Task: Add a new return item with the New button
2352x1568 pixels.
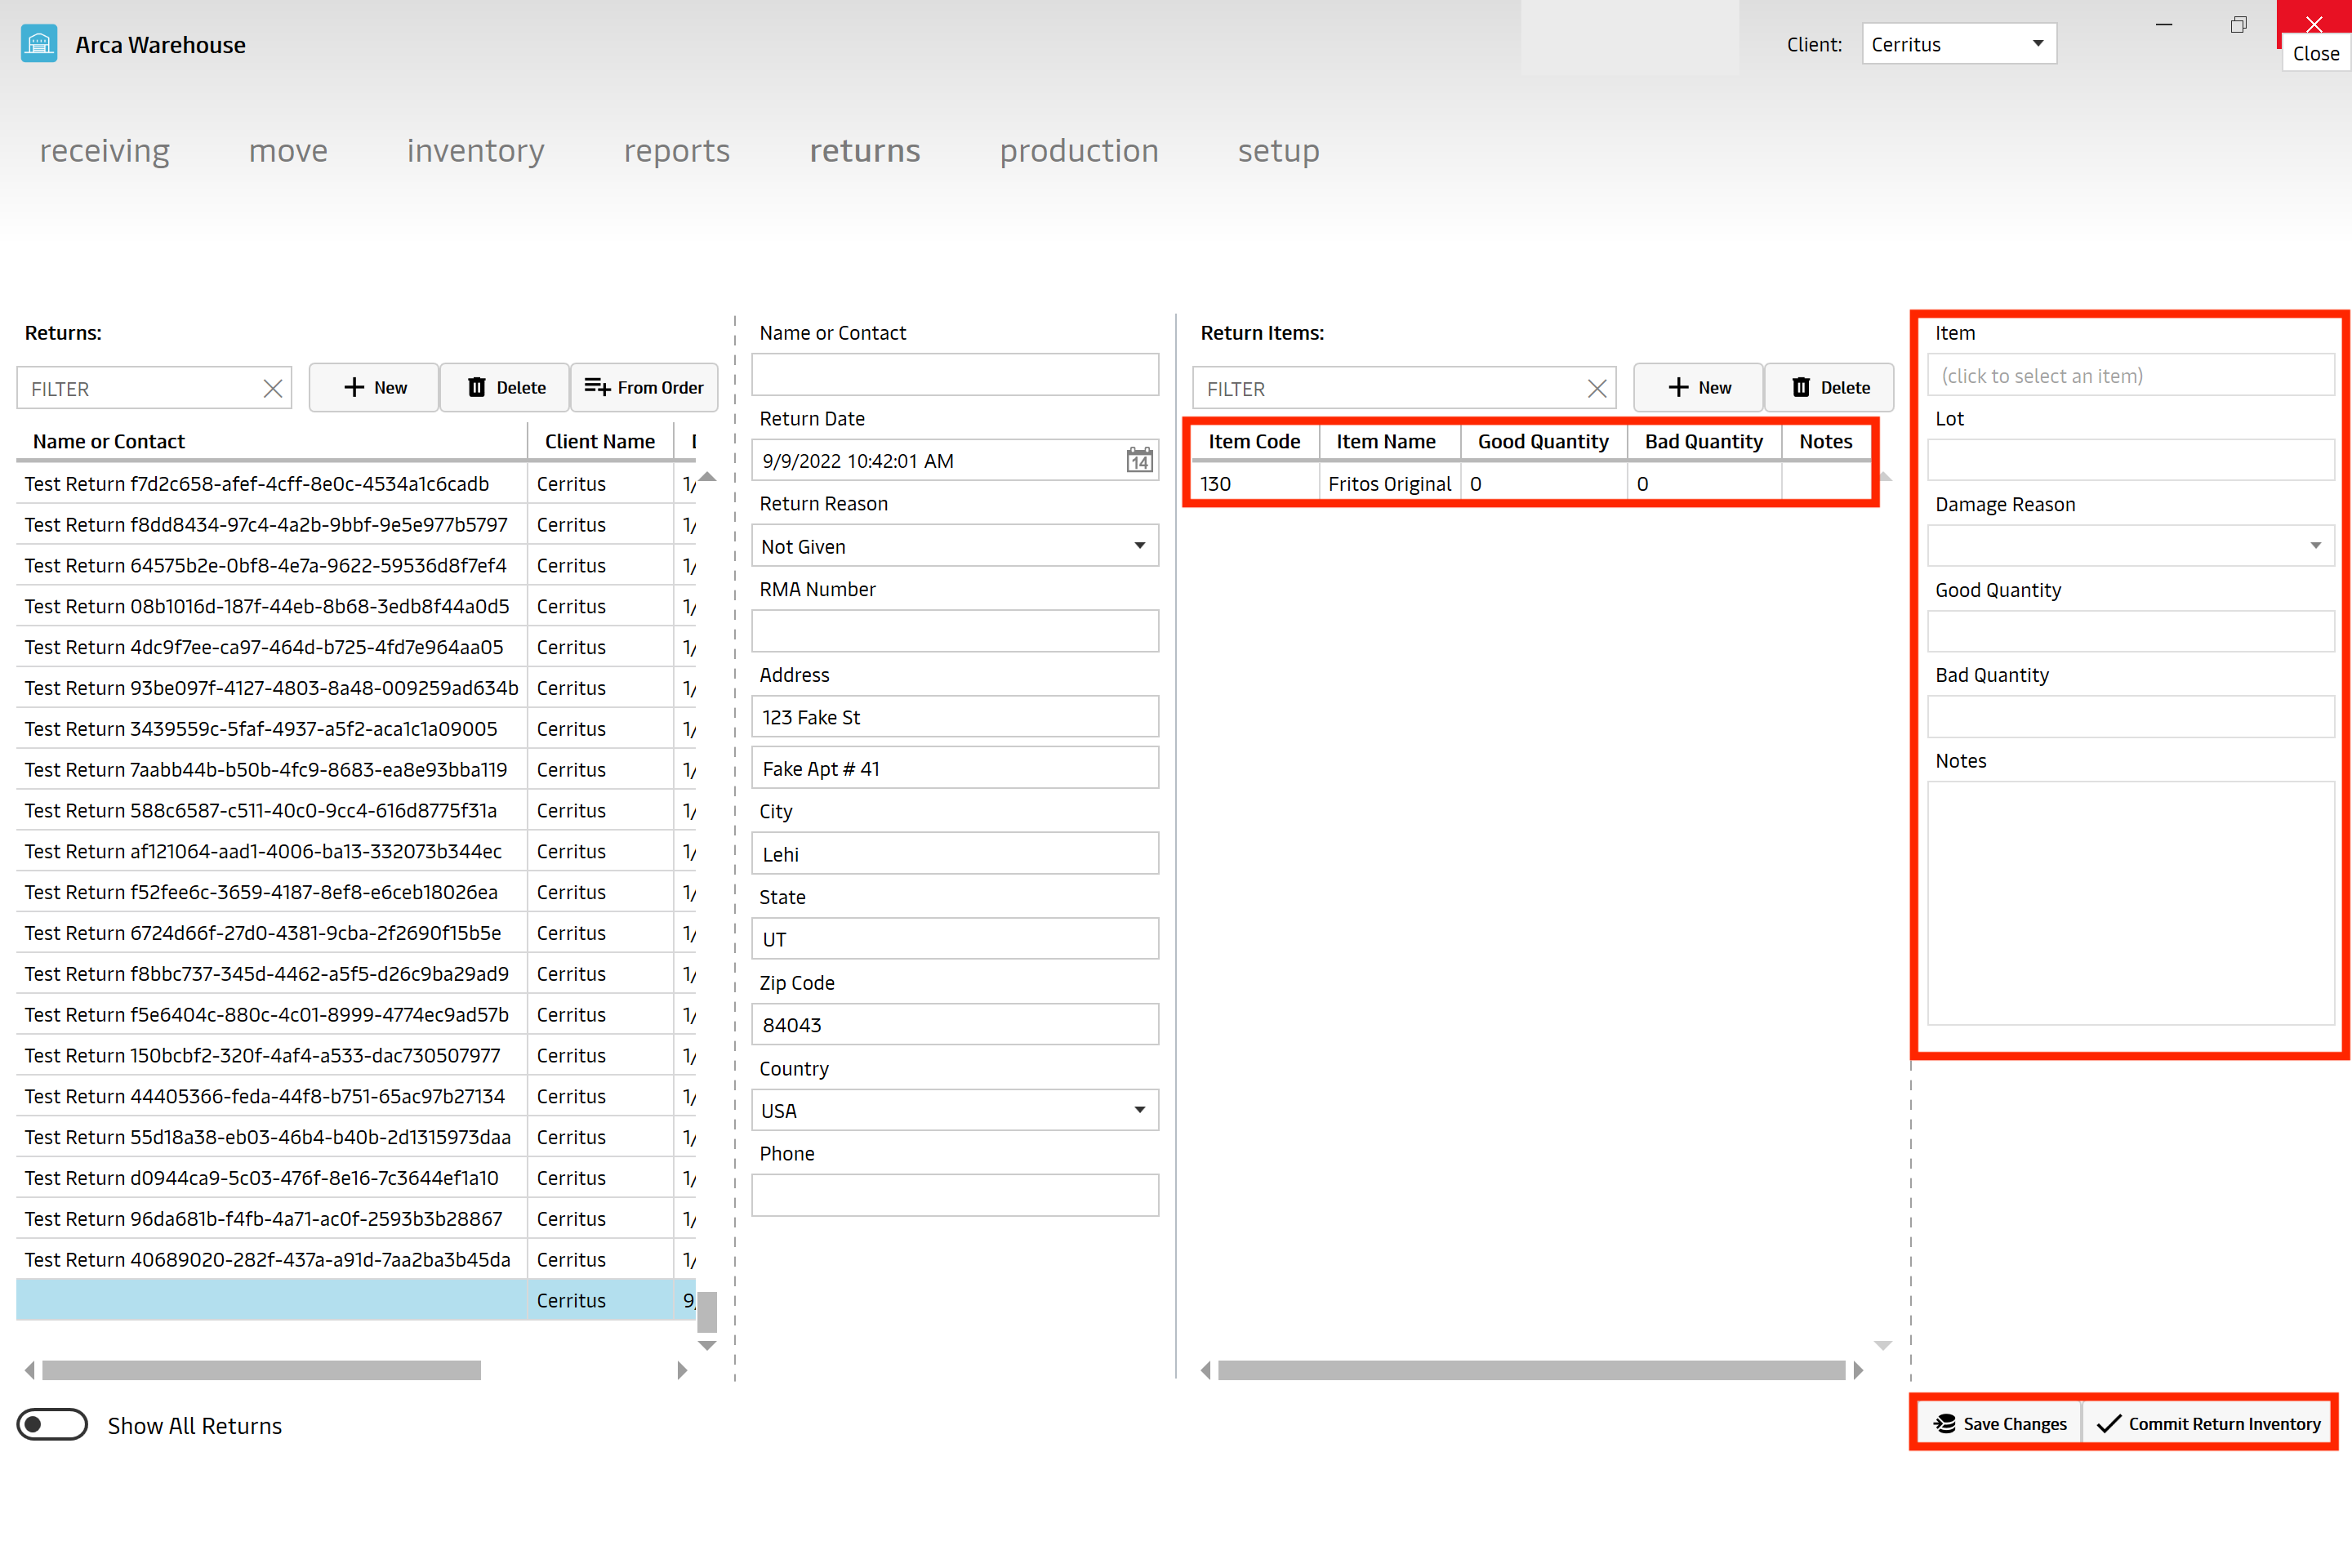Action: (x=1698, y=387)
